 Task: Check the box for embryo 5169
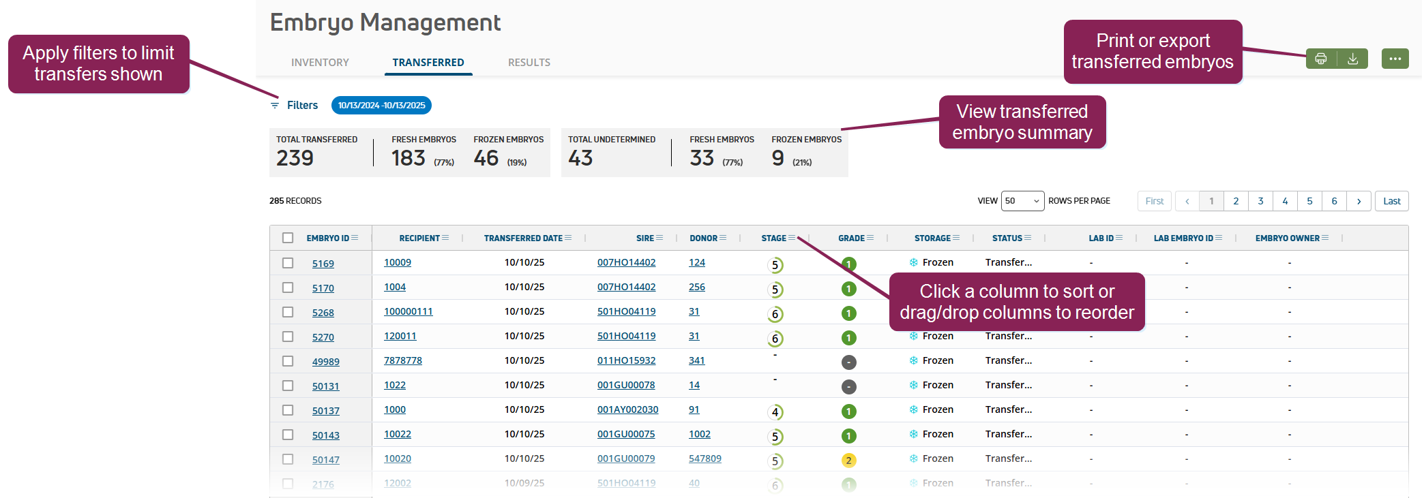[288, 263]
